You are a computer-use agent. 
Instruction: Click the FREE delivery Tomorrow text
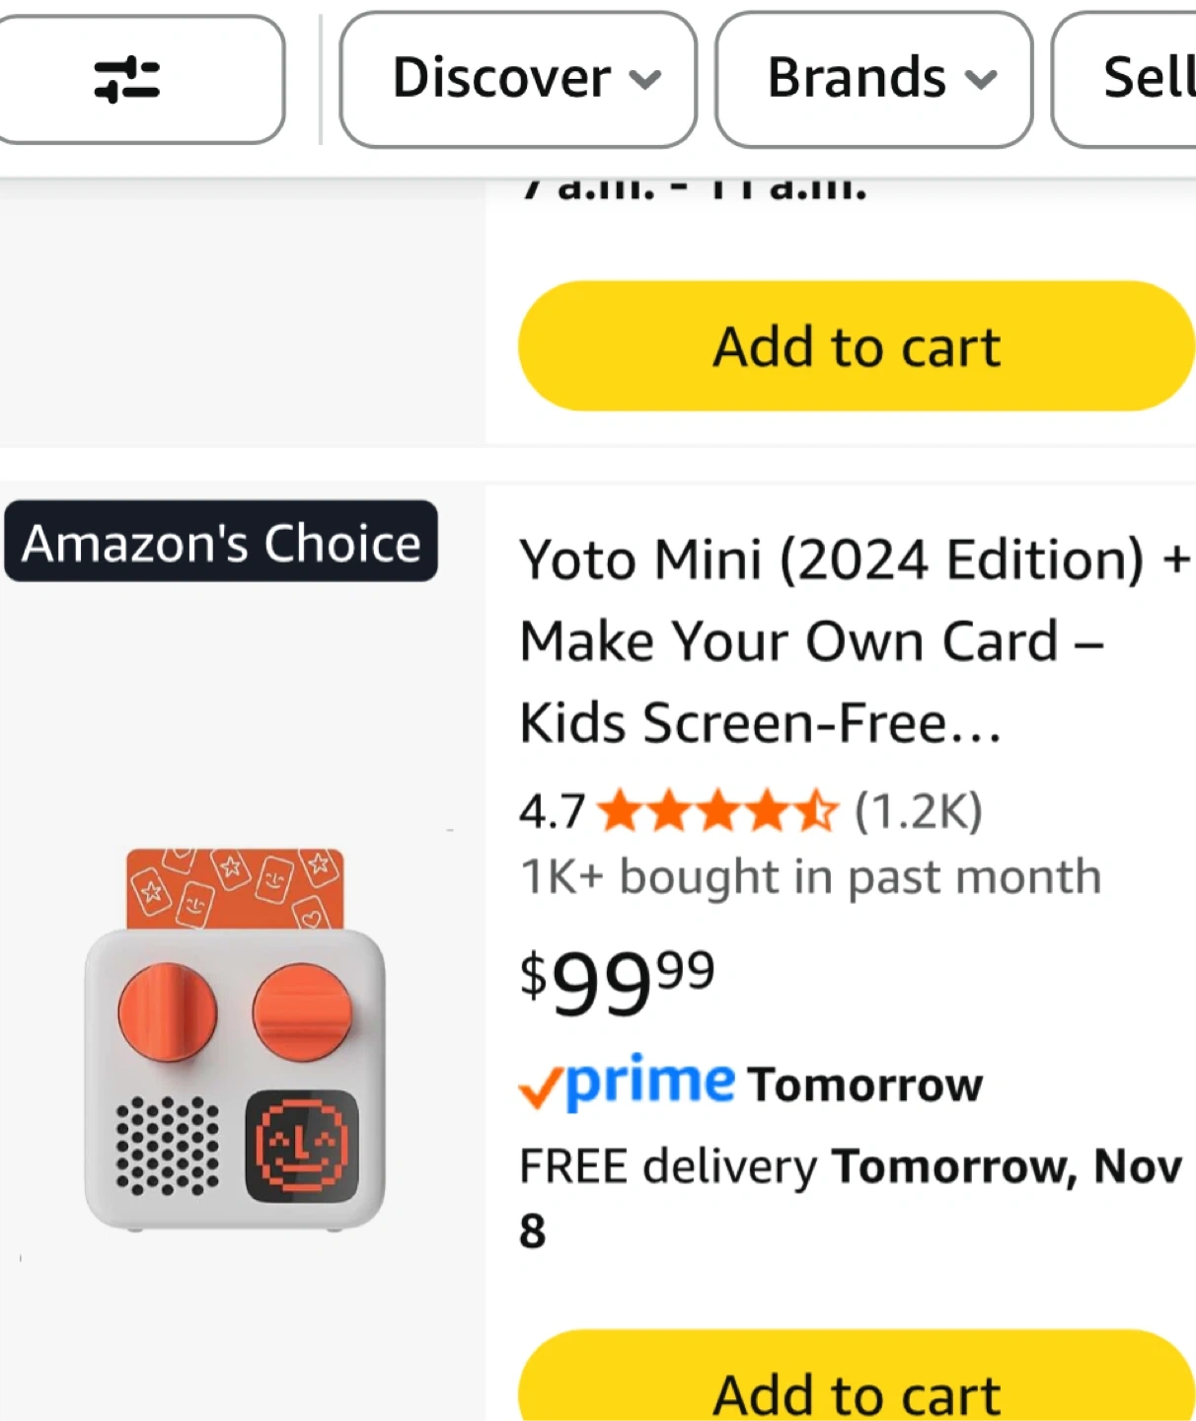tap(849, 1167)
